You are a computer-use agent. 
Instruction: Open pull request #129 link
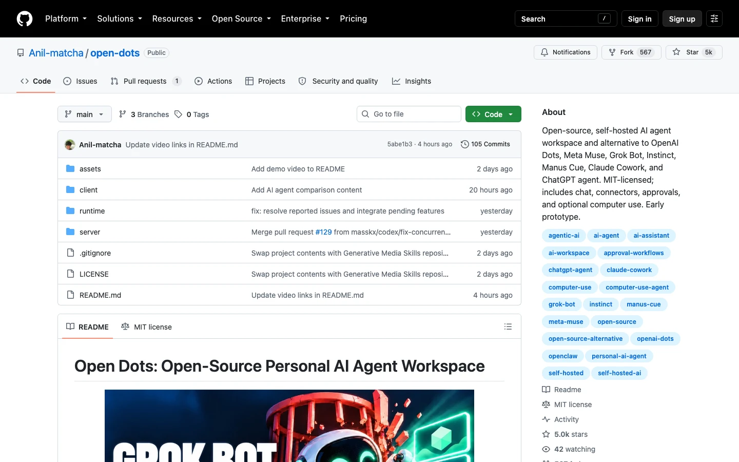[323, 232]
